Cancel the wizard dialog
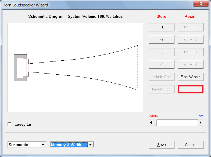 click(190, 145)
